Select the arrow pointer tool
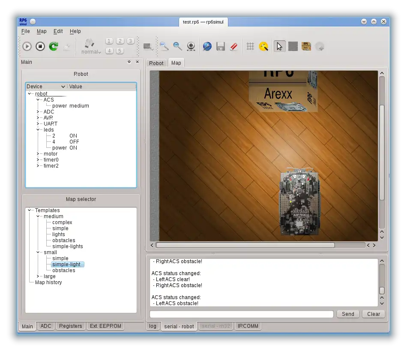The height and width of the screenshot is (351, 407). pos(280,46)
